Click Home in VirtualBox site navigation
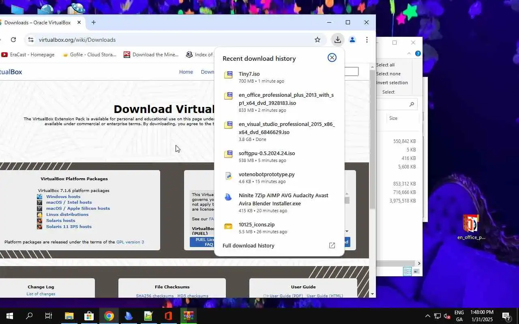The height and width of the screenshot is (324, 519). [186, 72]
